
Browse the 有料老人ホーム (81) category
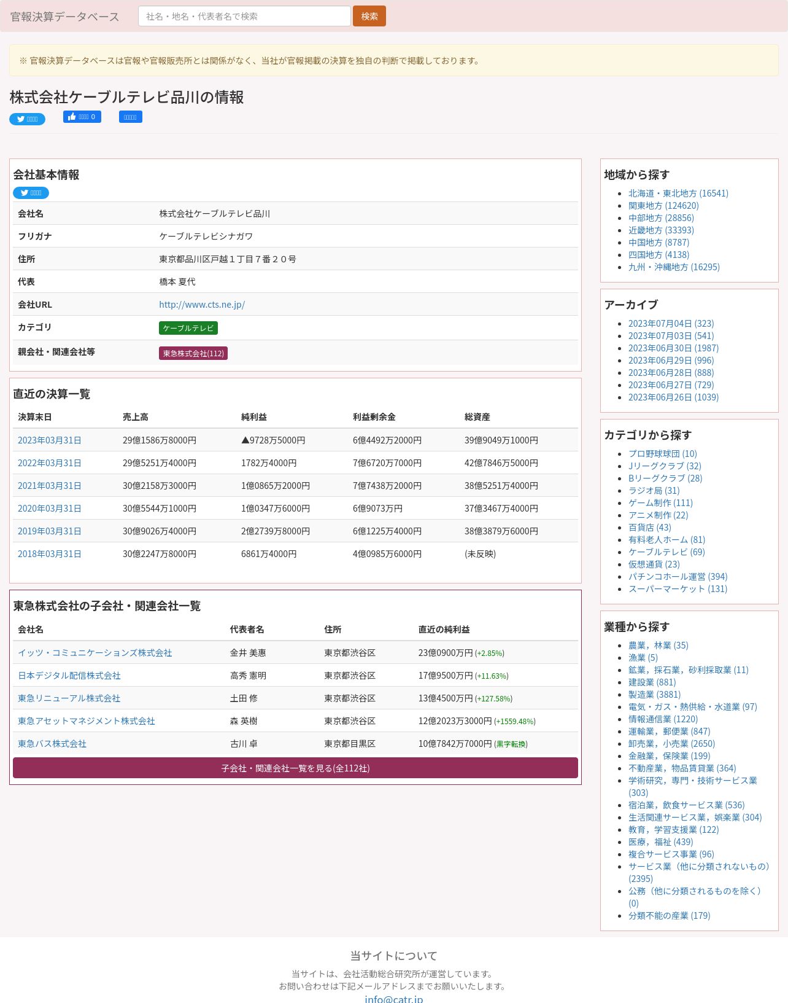point(667,540)
